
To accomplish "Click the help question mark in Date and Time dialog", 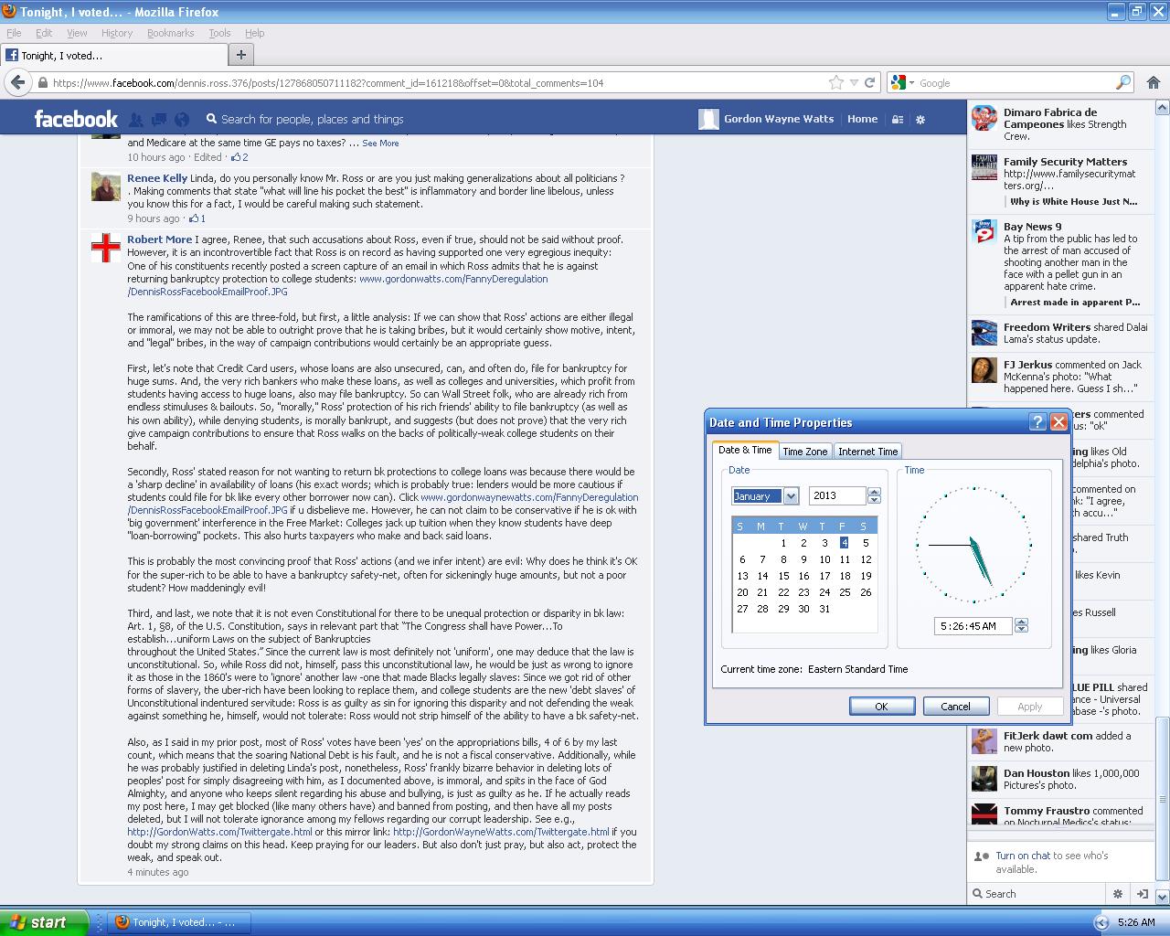I will coord(1037,421).
